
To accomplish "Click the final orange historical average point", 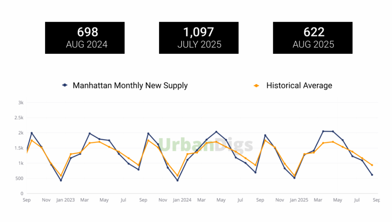I will click(x=372, y=165).
